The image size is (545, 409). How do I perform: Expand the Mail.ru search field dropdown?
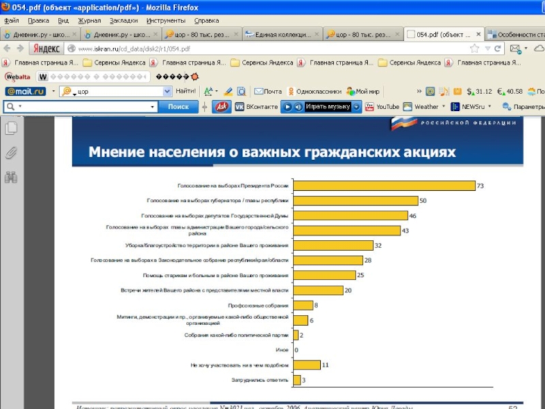(168, 91)
